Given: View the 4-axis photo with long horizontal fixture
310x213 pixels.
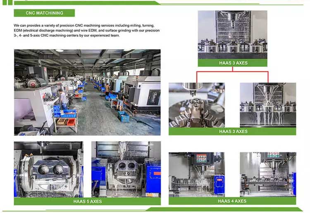Looking at the screenshot, I should point(268,174).
